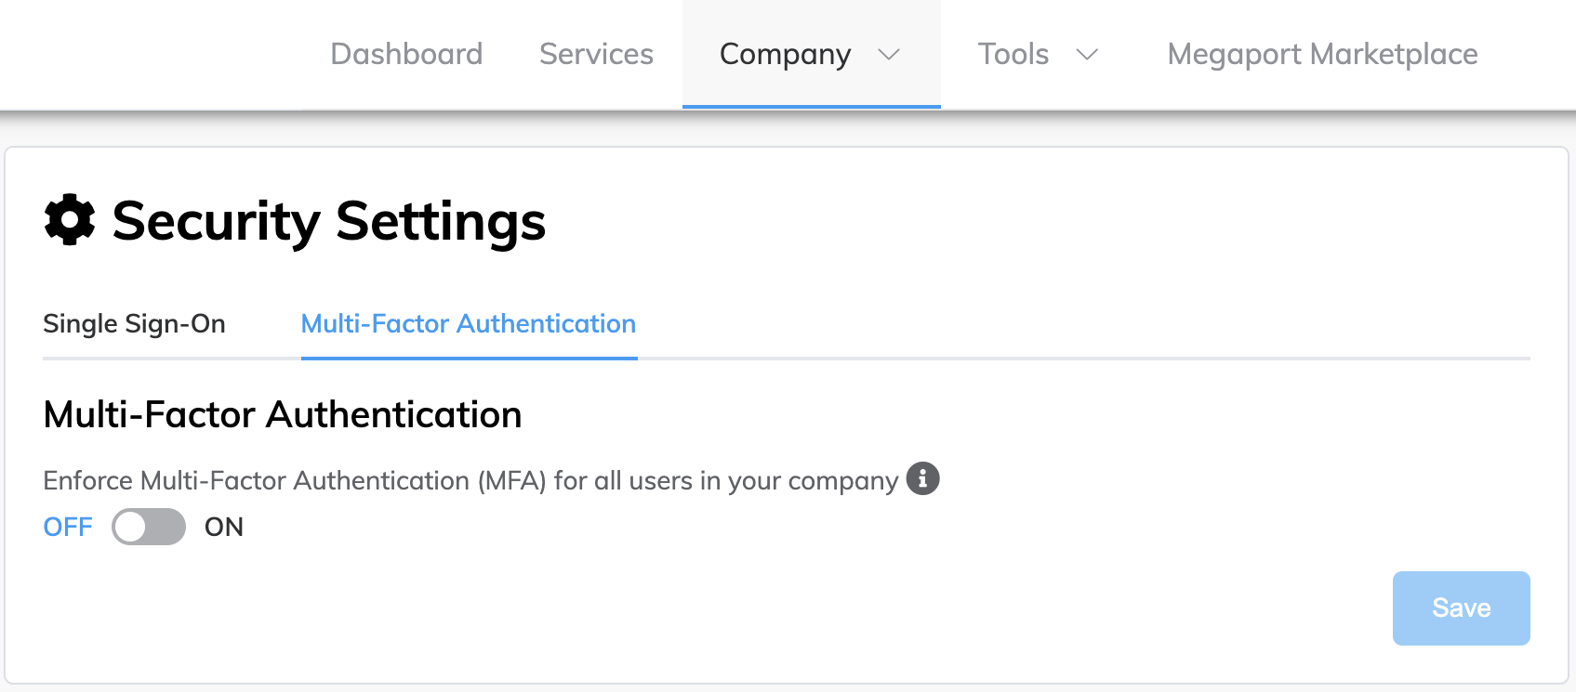Click the Security Settings page title
Viewport: 1576px width, 692px height.
tap(329, 221)
